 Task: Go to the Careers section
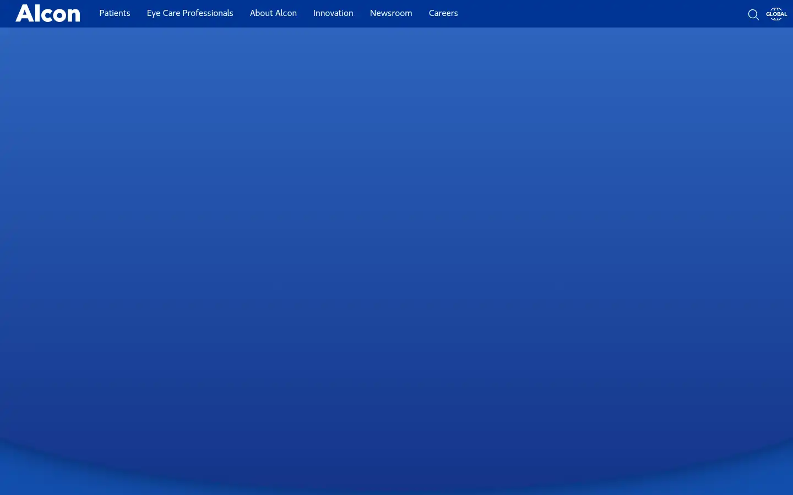point(443,13)
